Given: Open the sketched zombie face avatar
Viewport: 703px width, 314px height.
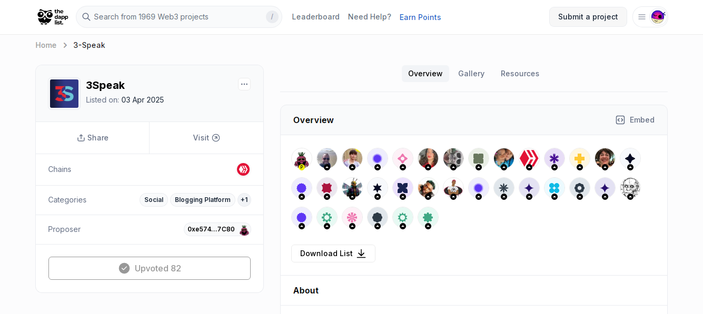Looking at the screenshot, I should [630, 188].
